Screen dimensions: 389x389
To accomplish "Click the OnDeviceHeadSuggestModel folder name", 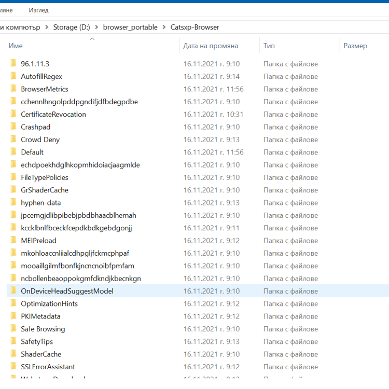I will [x=67, y=291].
